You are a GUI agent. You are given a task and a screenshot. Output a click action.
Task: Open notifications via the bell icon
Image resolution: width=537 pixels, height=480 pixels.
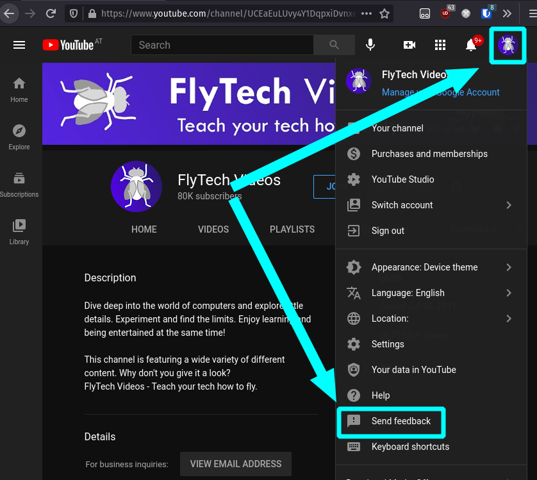[472, 45]
